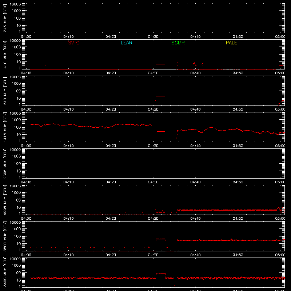Select the 2695 MHz [SFU] axis label
Viewport: 291px width, 291px height.
click(x=5, y=163)
